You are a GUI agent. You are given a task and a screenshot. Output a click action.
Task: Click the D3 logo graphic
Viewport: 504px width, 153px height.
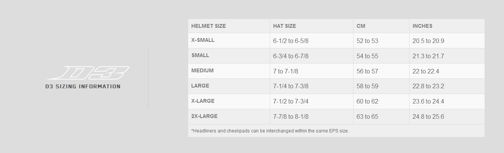[x=88, y=72]
